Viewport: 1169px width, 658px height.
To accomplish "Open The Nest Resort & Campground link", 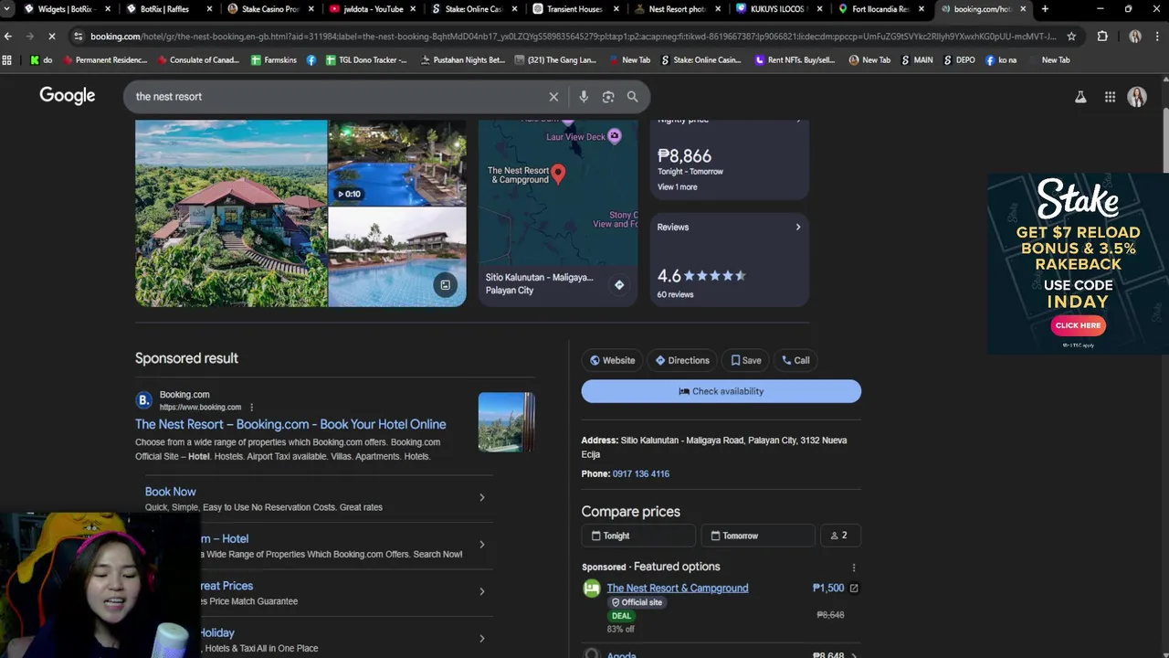I will pos(678,588).
